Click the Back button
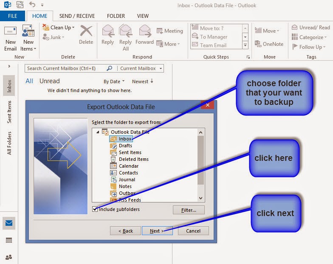 pos(125,231)
